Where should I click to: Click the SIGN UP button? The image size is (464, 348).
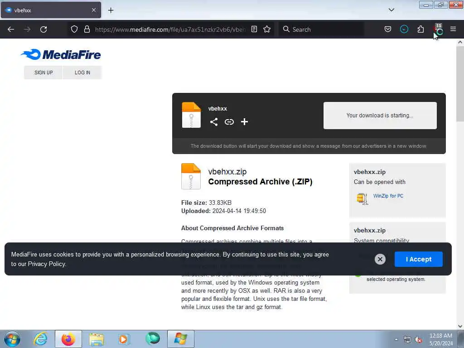[x=43, y=72]
